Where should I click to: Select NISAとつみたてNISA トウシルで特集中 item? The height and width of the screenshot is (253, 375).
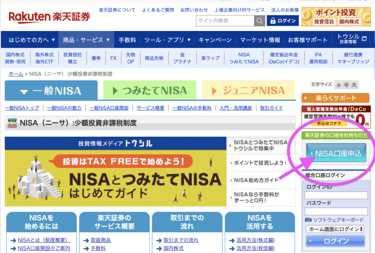pos(261,146)
